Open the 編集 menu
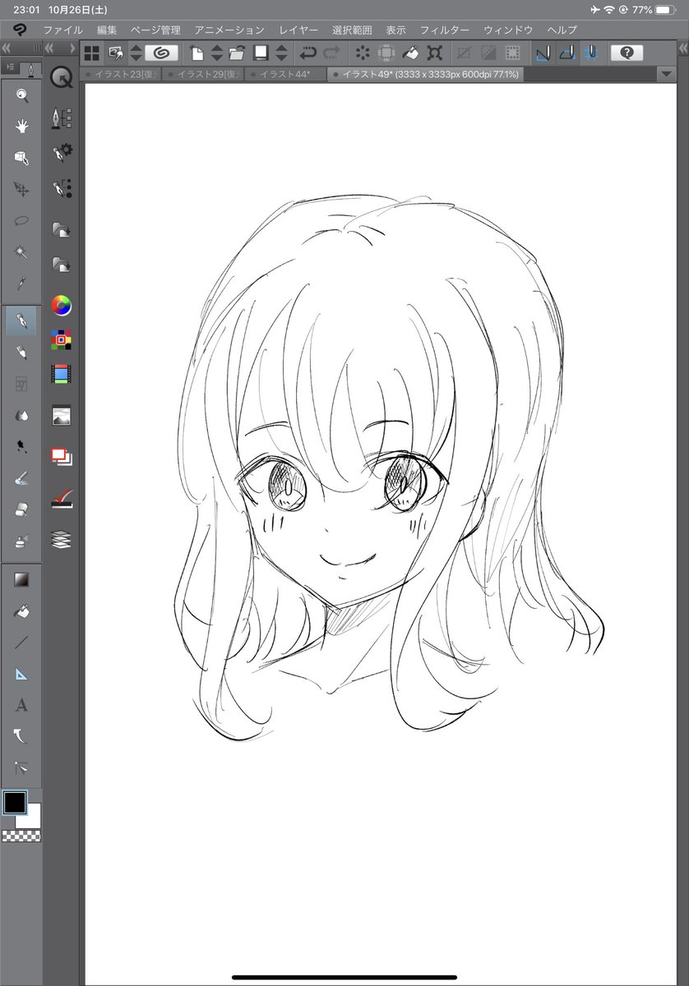 click(x=107, y=30)
